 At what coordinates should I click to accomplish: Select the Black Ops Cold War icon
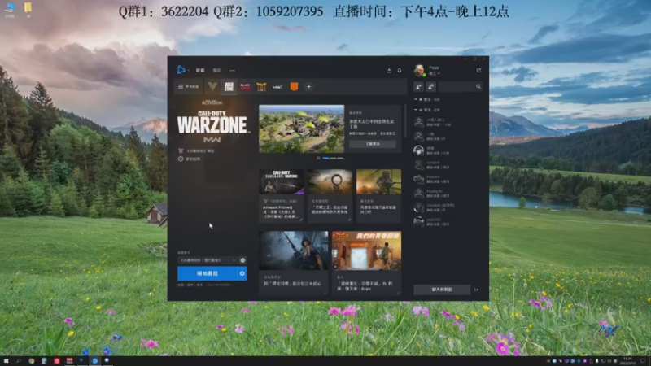click(x=246, y=87)
